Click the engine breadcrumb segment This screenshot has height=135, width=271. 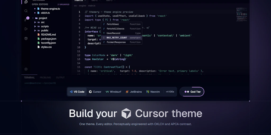83,6
